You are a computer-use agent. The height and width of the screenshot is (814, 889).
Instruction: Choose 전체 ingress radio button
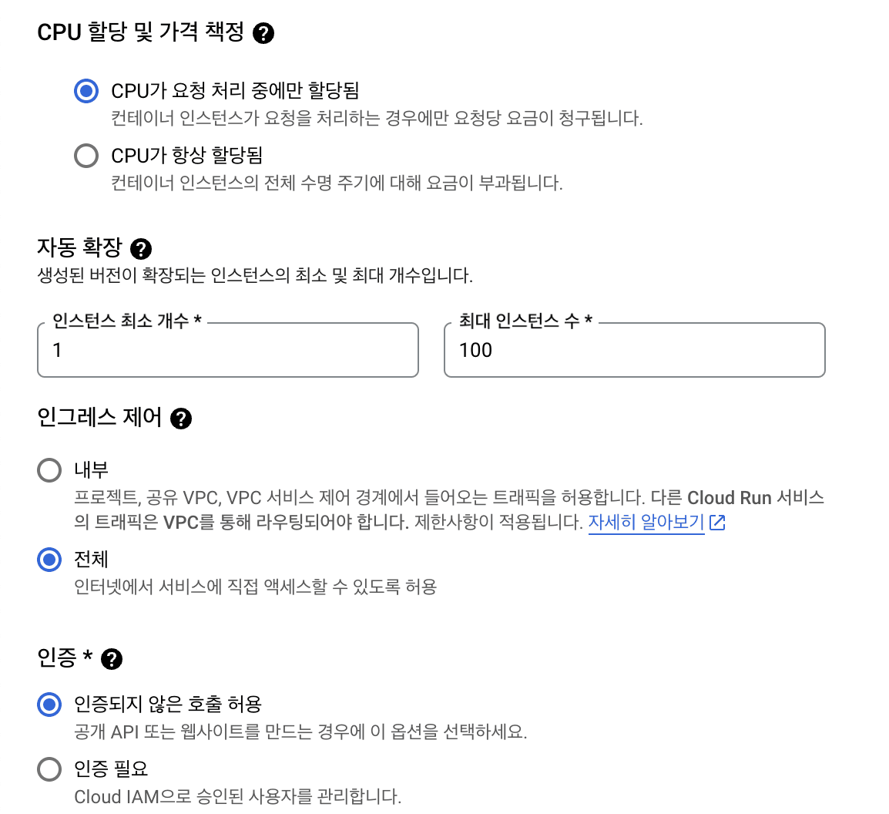pyautogui.click(x=49, y=560)
